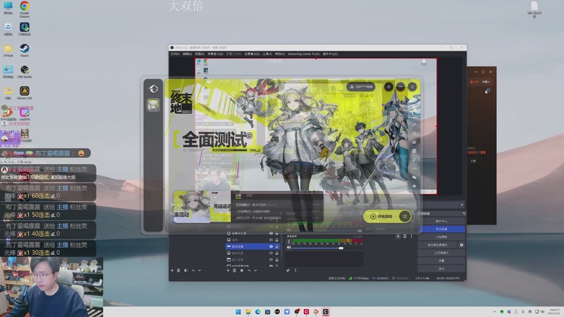Click the blue stop streaming button
564x317 pixels.
click(441, 229)
